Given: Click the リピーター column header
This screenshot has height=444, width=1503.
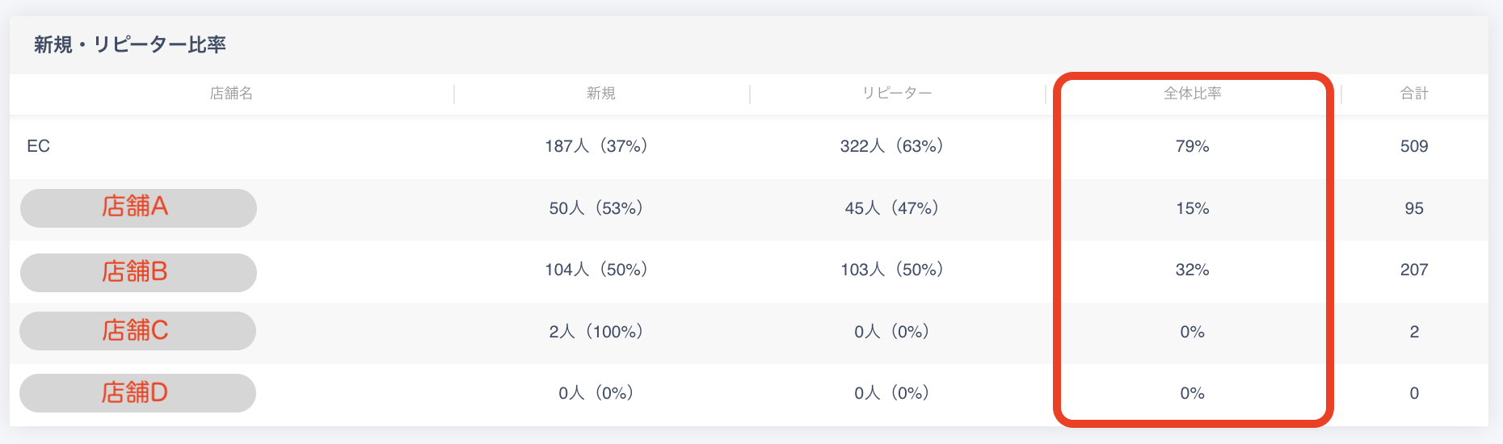Looking at the screenshot, I should click(896, 94).
